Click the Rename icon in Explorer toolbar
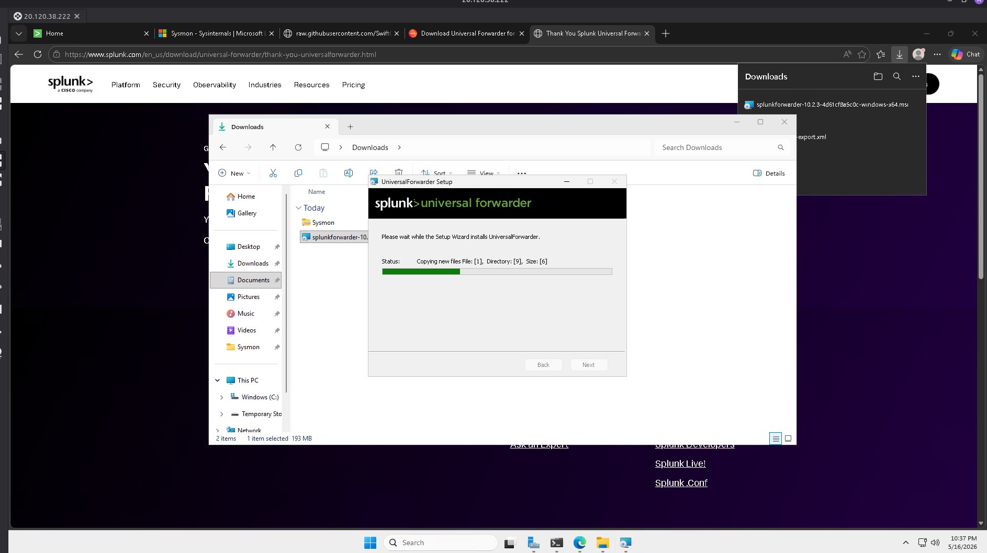This screenshot has width=987, height=553. click(349, 173)
